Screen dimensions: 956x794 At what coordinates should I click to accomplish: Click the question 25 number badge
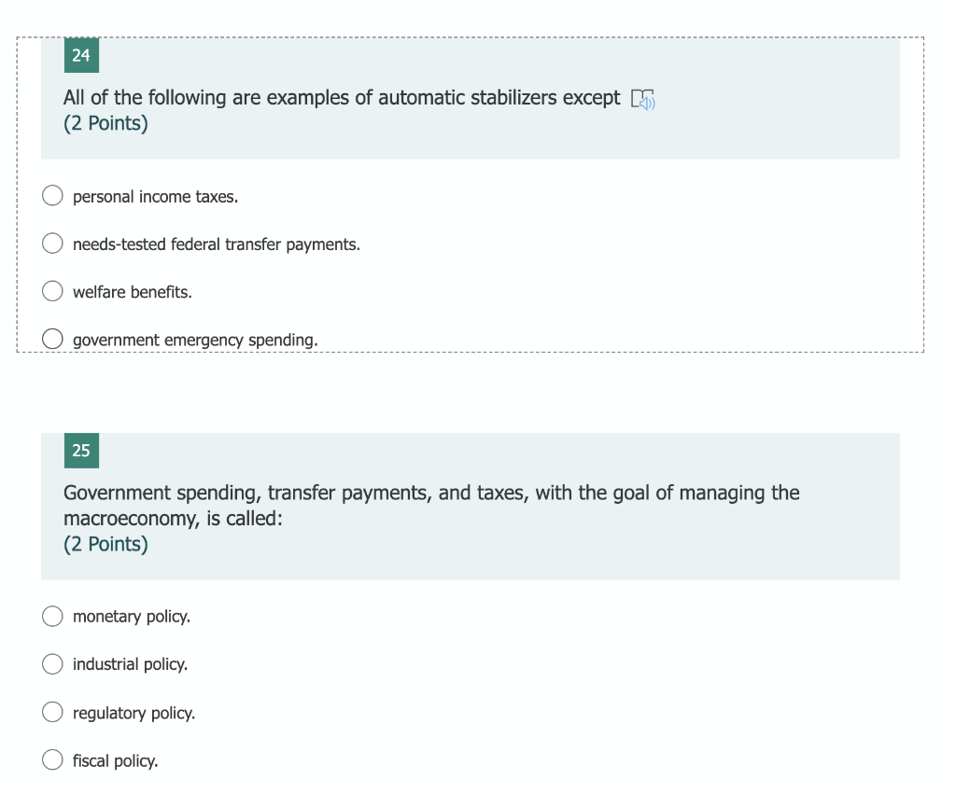82,451
